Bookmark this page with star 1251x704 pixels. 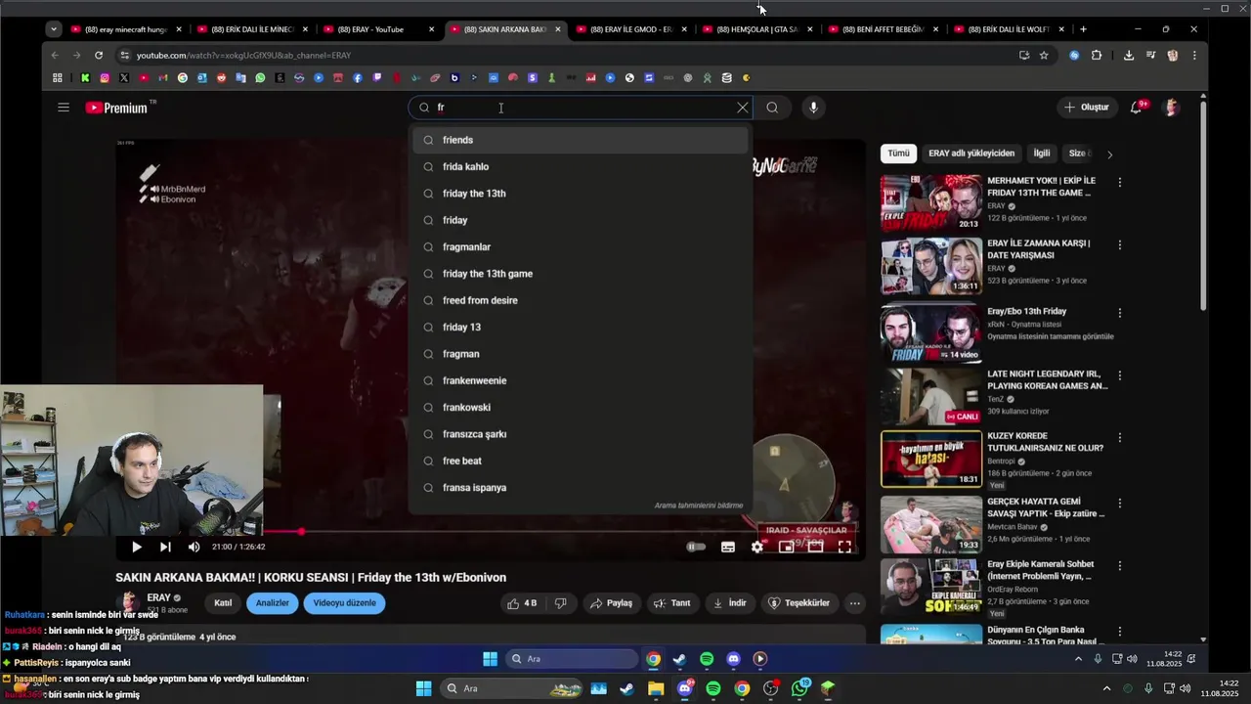pyautogui.click(x=1044, y=56)
